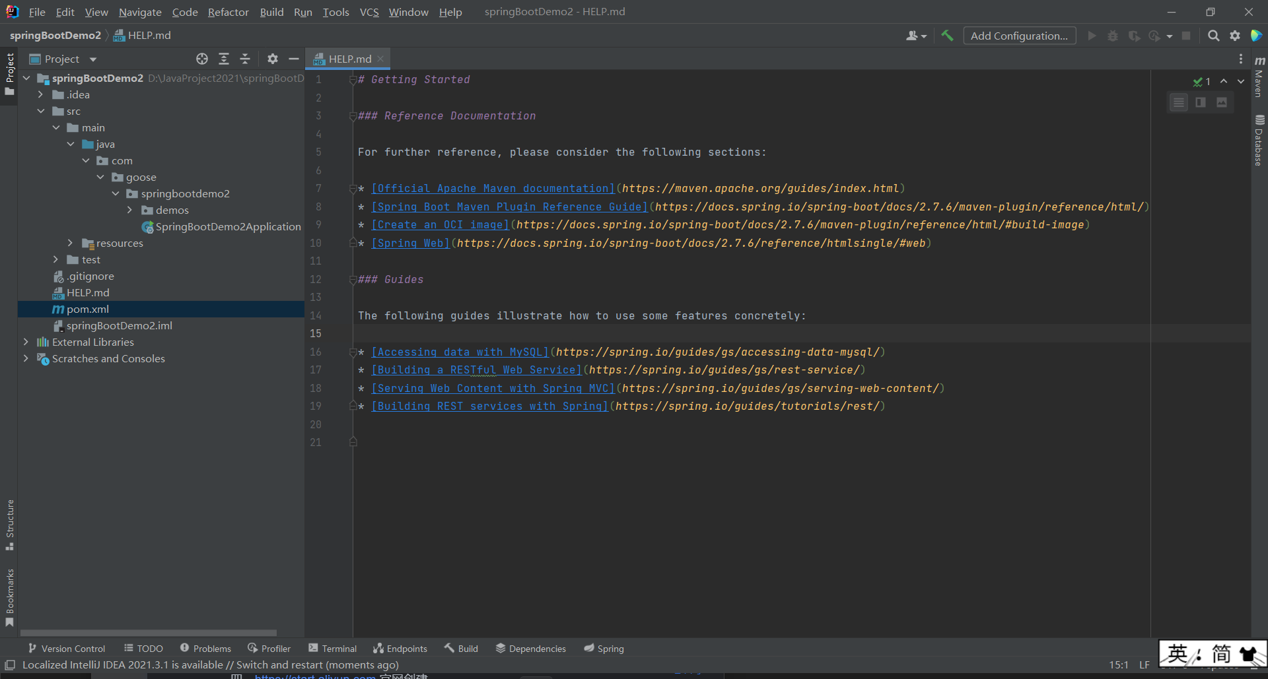The image size is (1268, 679).
Task: Hide the Project tool window
Action: (x=294, y=59)
